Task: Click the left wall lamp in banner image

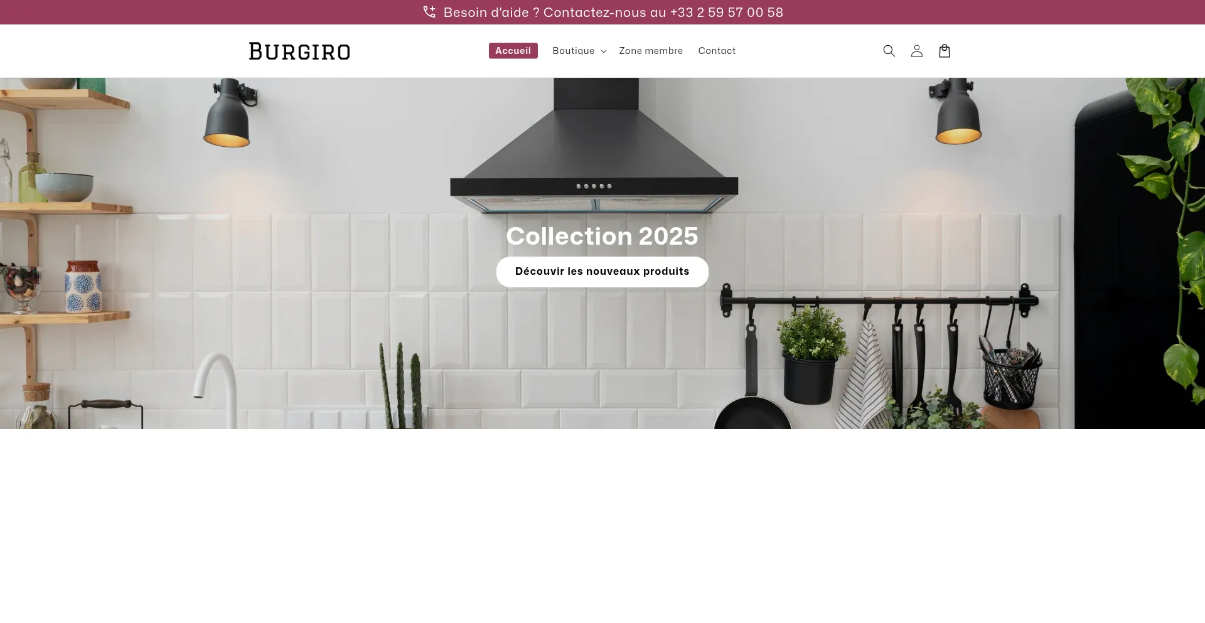Action: pyautogui.click(x=229, y=112)
